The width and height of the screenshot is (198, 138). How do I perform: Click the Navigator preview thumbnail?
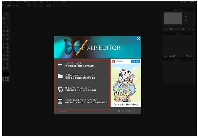(173, 18)
